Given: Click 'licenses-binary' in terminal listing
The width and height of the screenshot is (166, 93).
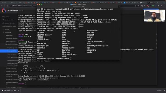Looking at the screenshot, I should [70, 54].
